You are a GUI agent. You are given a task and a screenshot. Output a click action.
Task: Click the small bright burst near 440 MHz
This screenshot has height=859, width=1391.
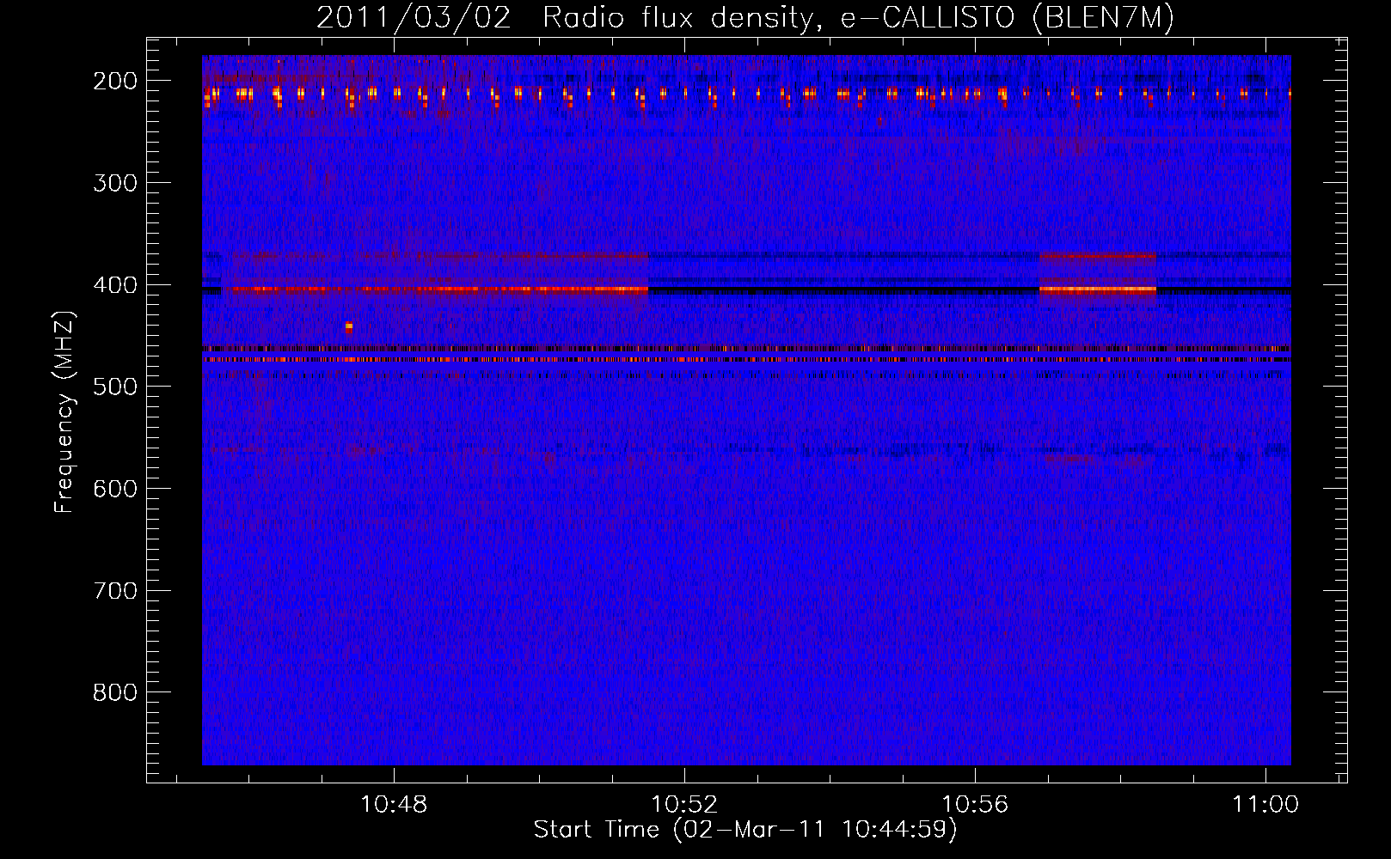pyautogui.click(x=348, y=326)
